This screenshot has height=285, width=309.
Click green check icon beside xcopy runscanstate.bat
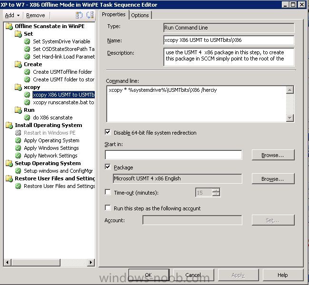27,102
